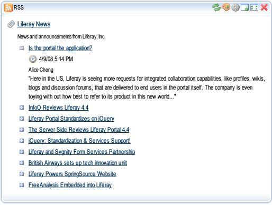272x205 pixels.
Task: Open FreeAnalysis Embedded into Liferay link
Action: pyautogui.click(x=70, y=185)
